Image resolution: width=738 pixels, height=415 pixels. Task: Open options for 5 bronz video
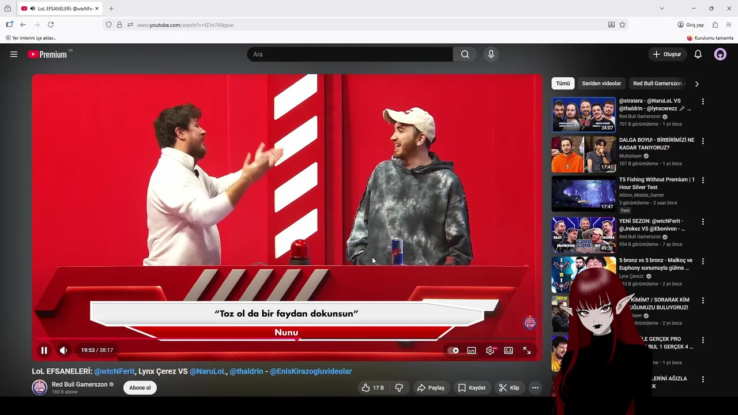click(702, 261)
